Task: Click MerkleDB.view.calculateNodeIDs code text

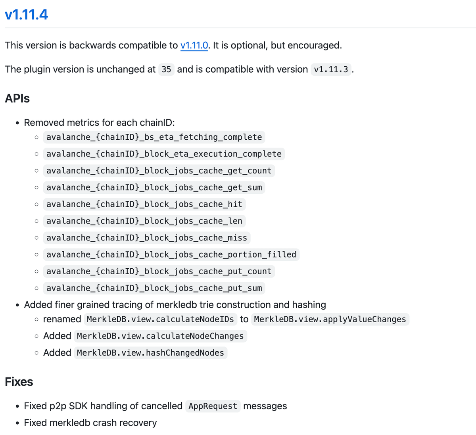Action: click(x=160, y=320)
